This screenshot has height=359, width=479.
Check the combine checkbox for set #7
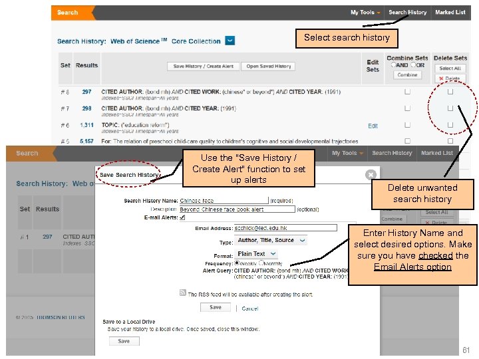(407, 108)
